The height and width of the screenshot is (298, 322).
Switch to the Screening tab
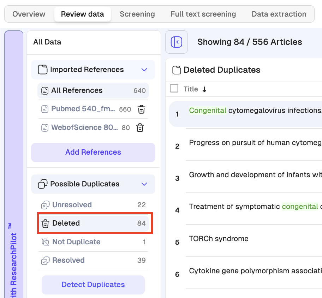[137, 14]
